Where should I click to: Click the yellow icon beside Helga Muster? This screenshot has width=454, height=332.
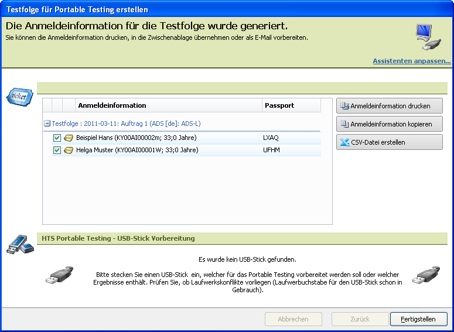68,150
